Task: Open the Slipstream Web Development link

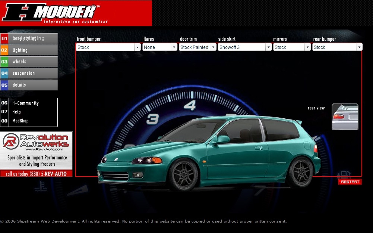Action: pyautogui.click(x=48, y=221)
